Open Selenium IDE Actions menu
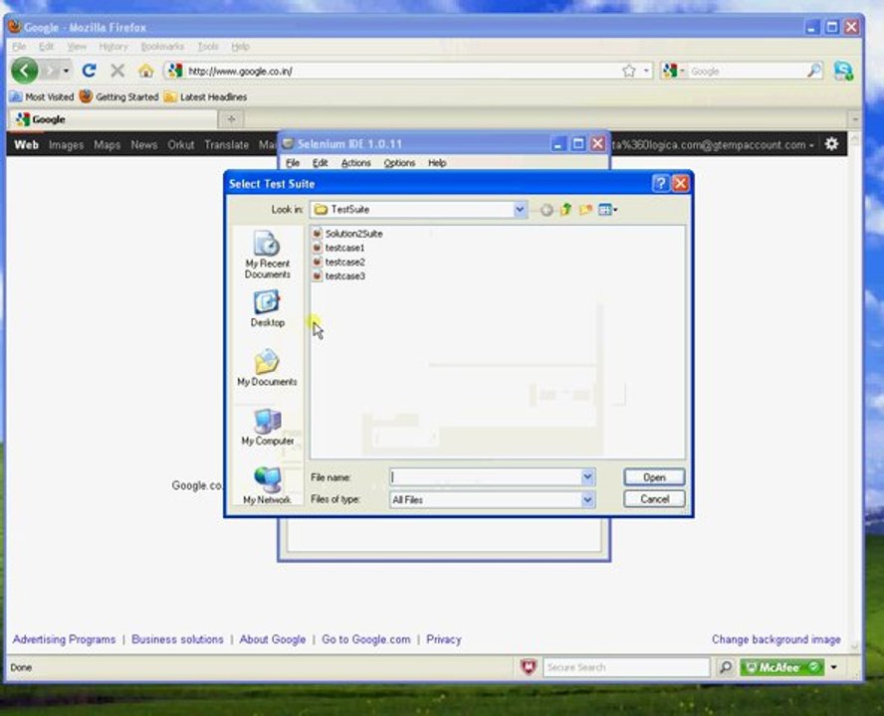Screen dimensions: 884x716 (355, 163)
